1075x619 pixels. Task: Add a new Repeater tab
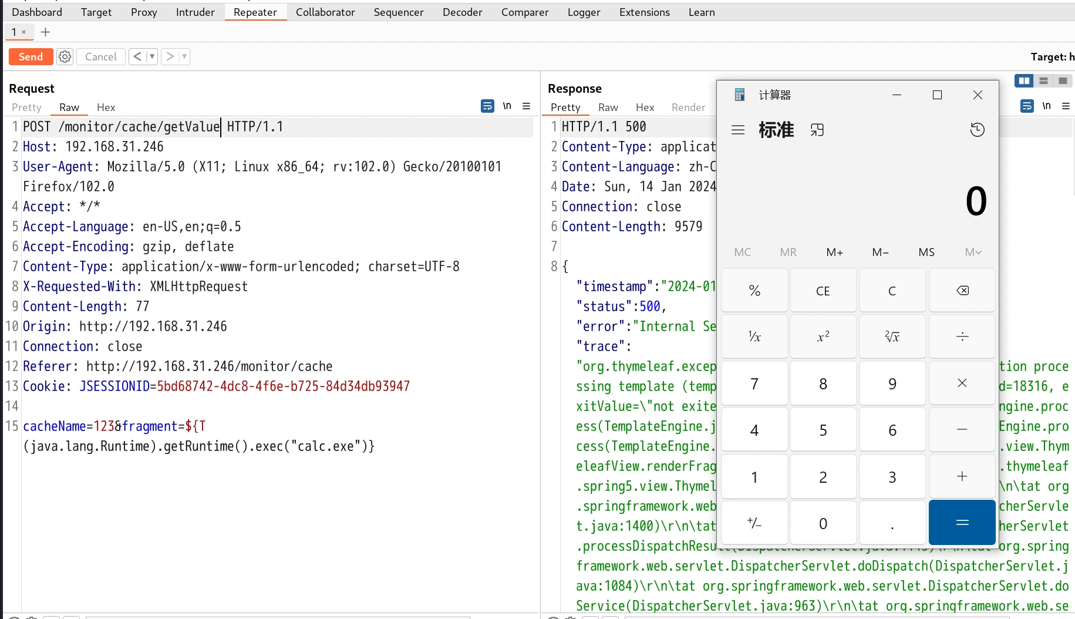[x=45, y=32]
